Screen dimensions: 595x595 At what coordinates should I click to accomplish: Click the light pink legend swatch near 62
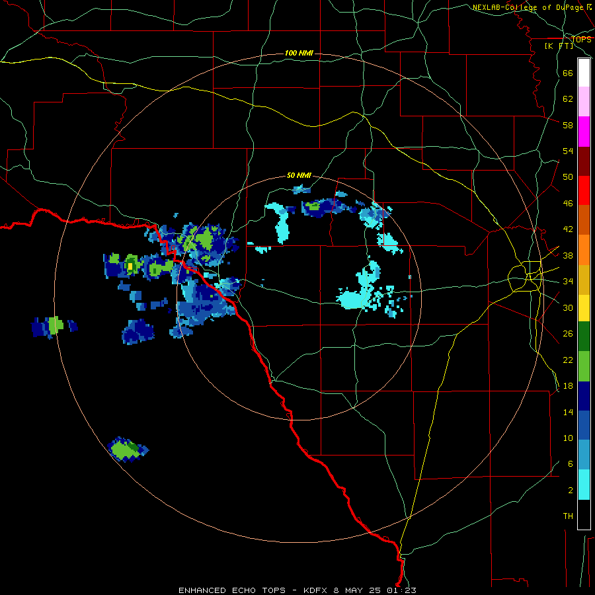[x=584, y=102]
